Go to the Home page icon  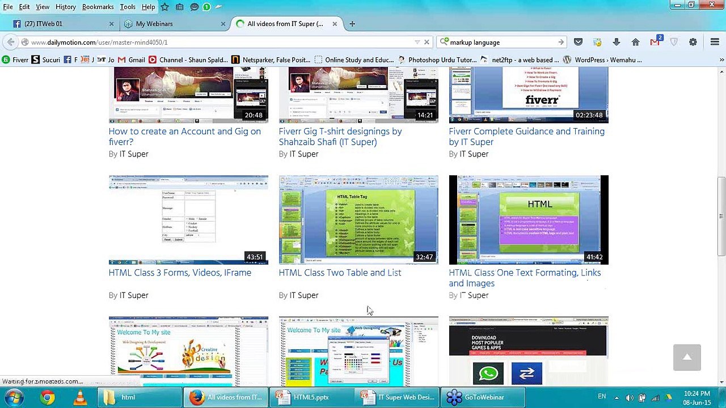(x=635, y=42)
